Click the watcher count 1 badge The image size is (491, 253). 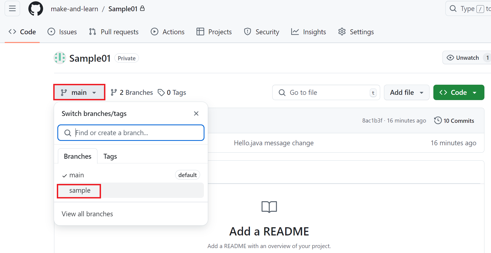pos(487,58)
